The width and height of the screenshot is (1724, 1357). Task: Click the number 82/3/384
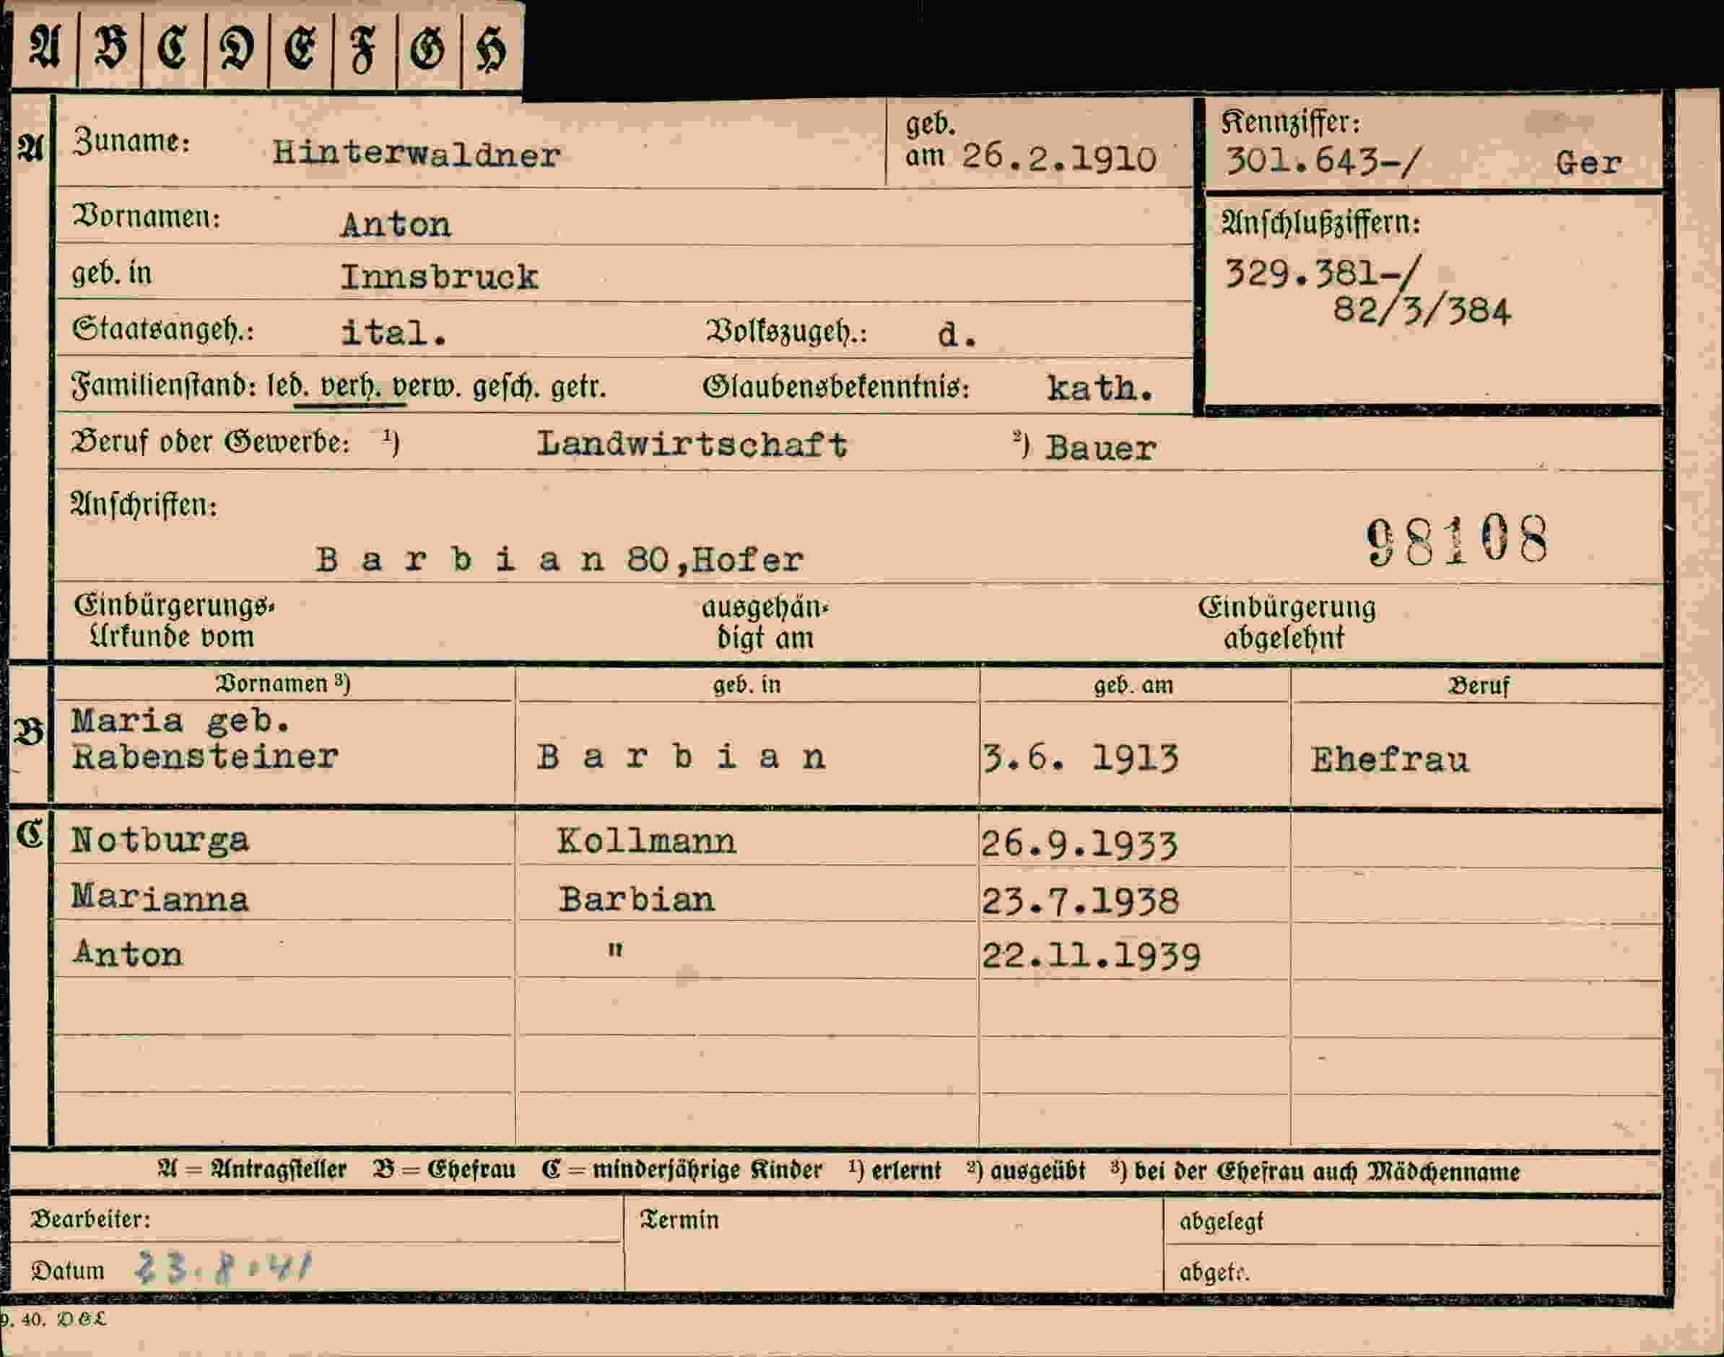tap(1422, 309)
